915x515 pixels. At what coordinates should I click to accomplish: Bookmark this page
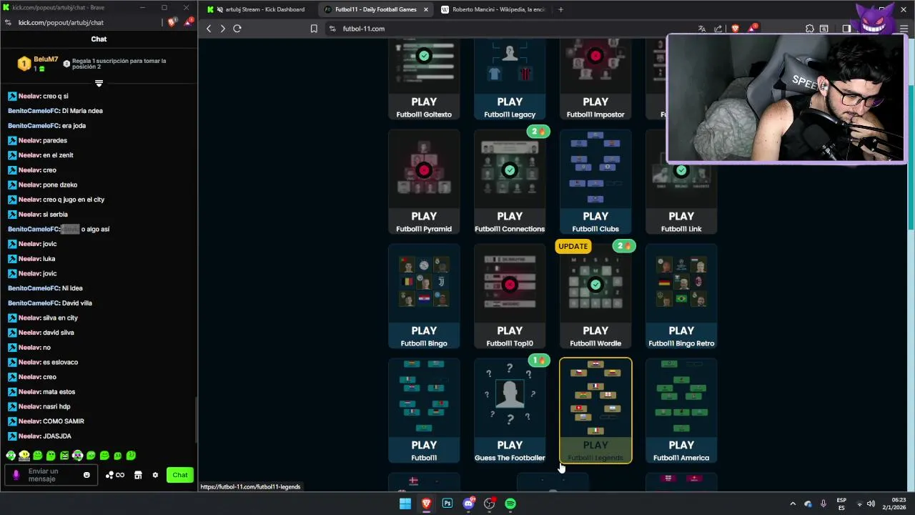tap(314, 29)
